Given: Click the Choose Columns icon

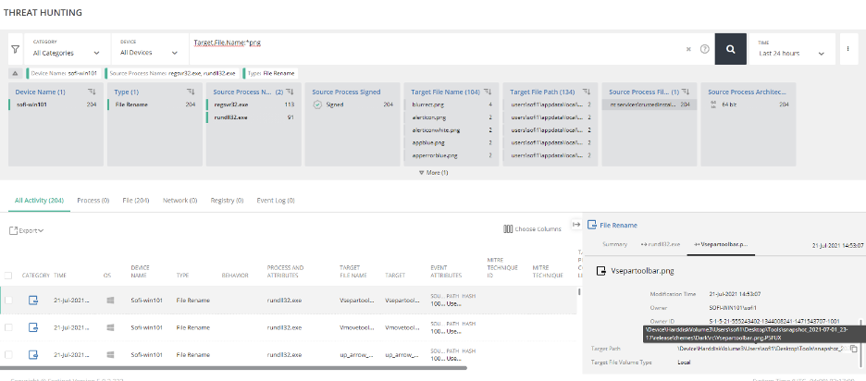Looking at the screenshot, I should click(x=508, y=228).
